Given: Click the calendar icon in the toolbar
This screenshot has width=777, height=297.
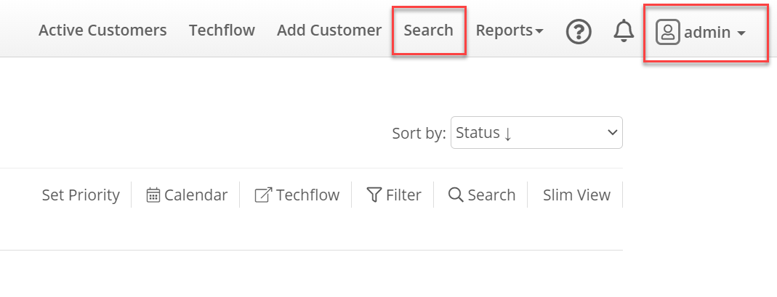Looking at the screenshot, I should pos(153,195).
